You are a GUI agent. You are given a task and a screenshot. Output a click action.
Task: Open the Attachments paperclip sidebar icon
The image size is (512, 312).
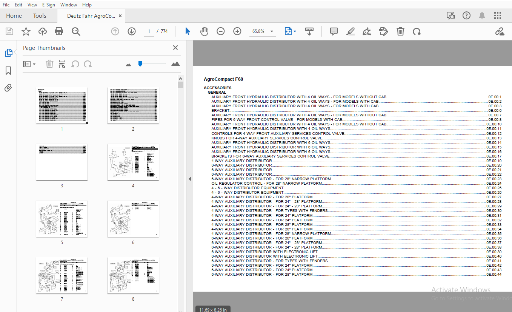pos(8,88)
